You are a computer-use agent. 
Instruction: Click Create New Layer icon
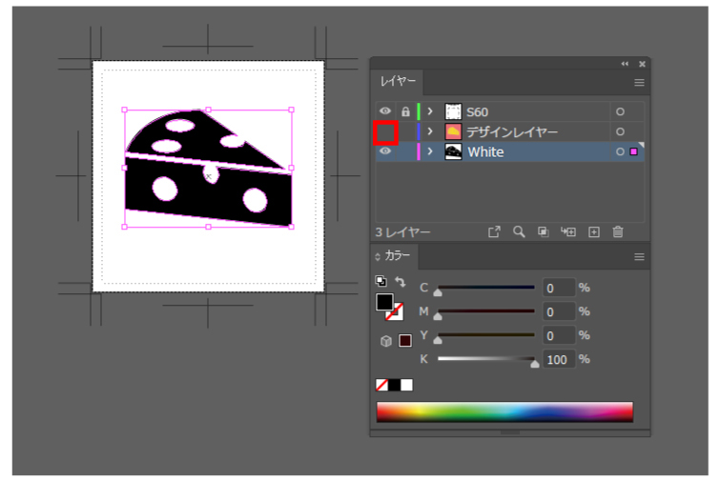594,232
